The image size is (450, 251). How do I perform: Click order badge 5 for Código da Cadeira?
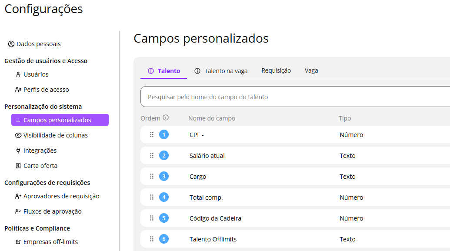click(x=164, y=218)
